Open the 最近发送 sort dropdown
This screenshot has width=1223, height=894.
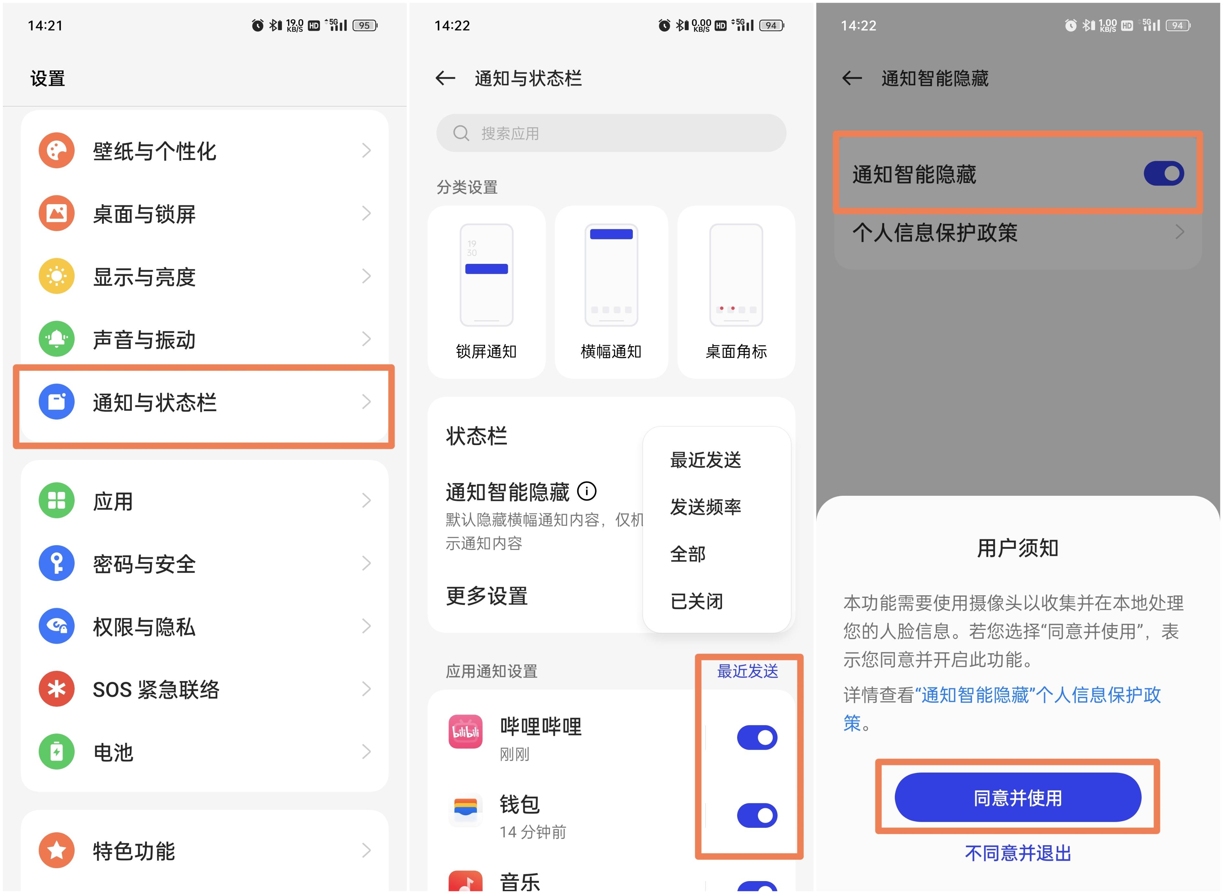748,671
